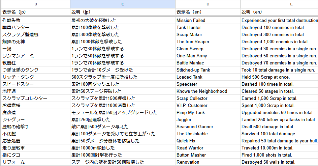
Task: Select cell Loaded Tank
Action: click(208, 77)
